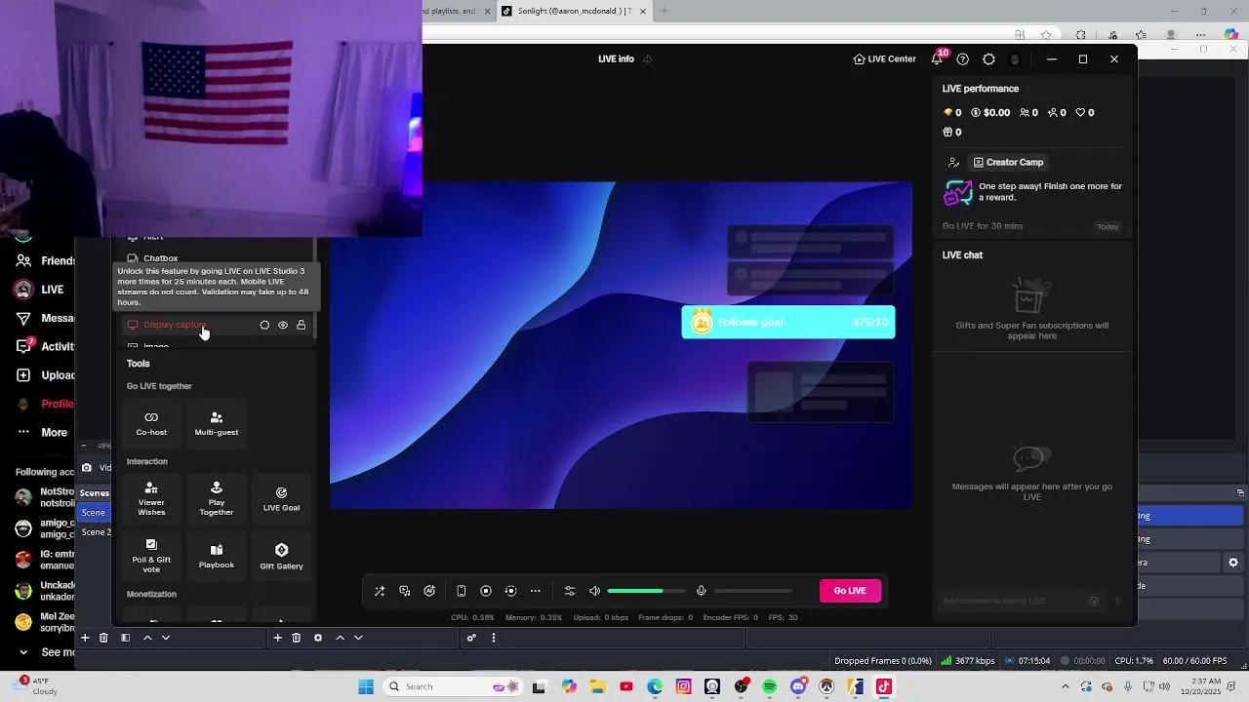Open TikTok LIVE Studio taskbar icon
This screenshot has width=1249, height=702.
884,686
